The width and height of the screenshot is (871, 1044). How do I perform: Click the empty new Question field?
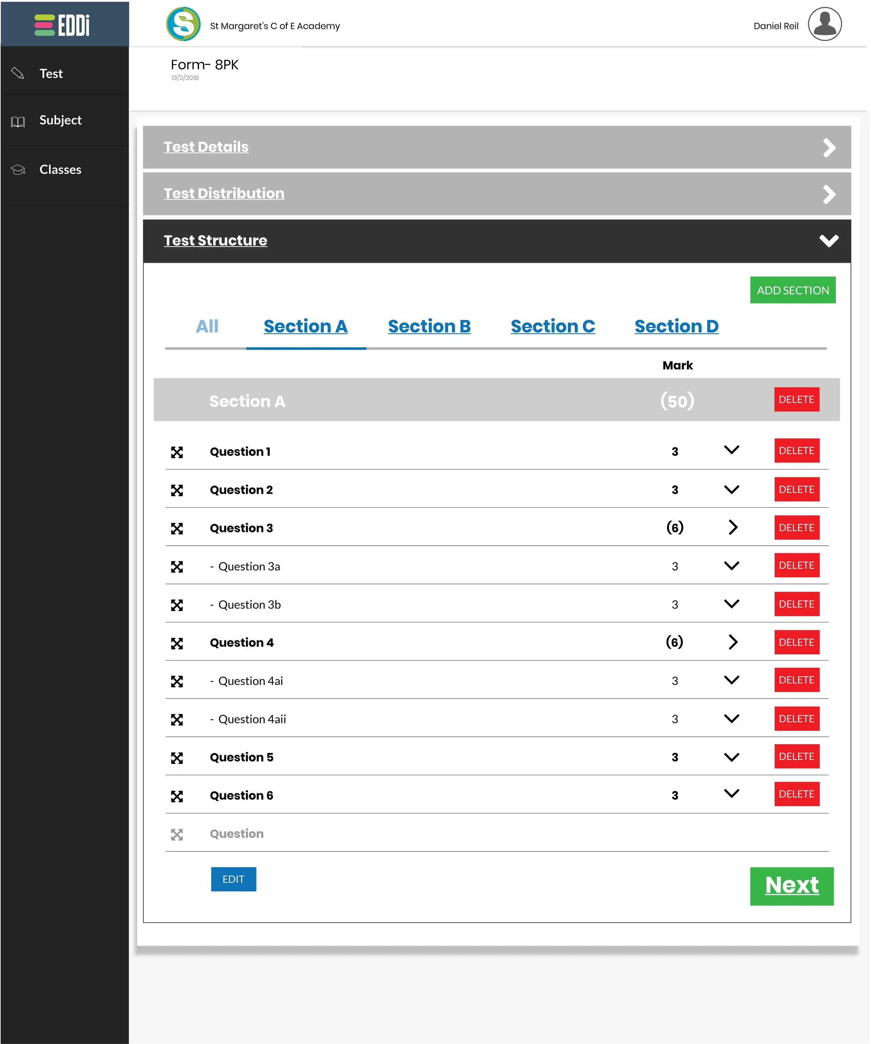(237, 834)
